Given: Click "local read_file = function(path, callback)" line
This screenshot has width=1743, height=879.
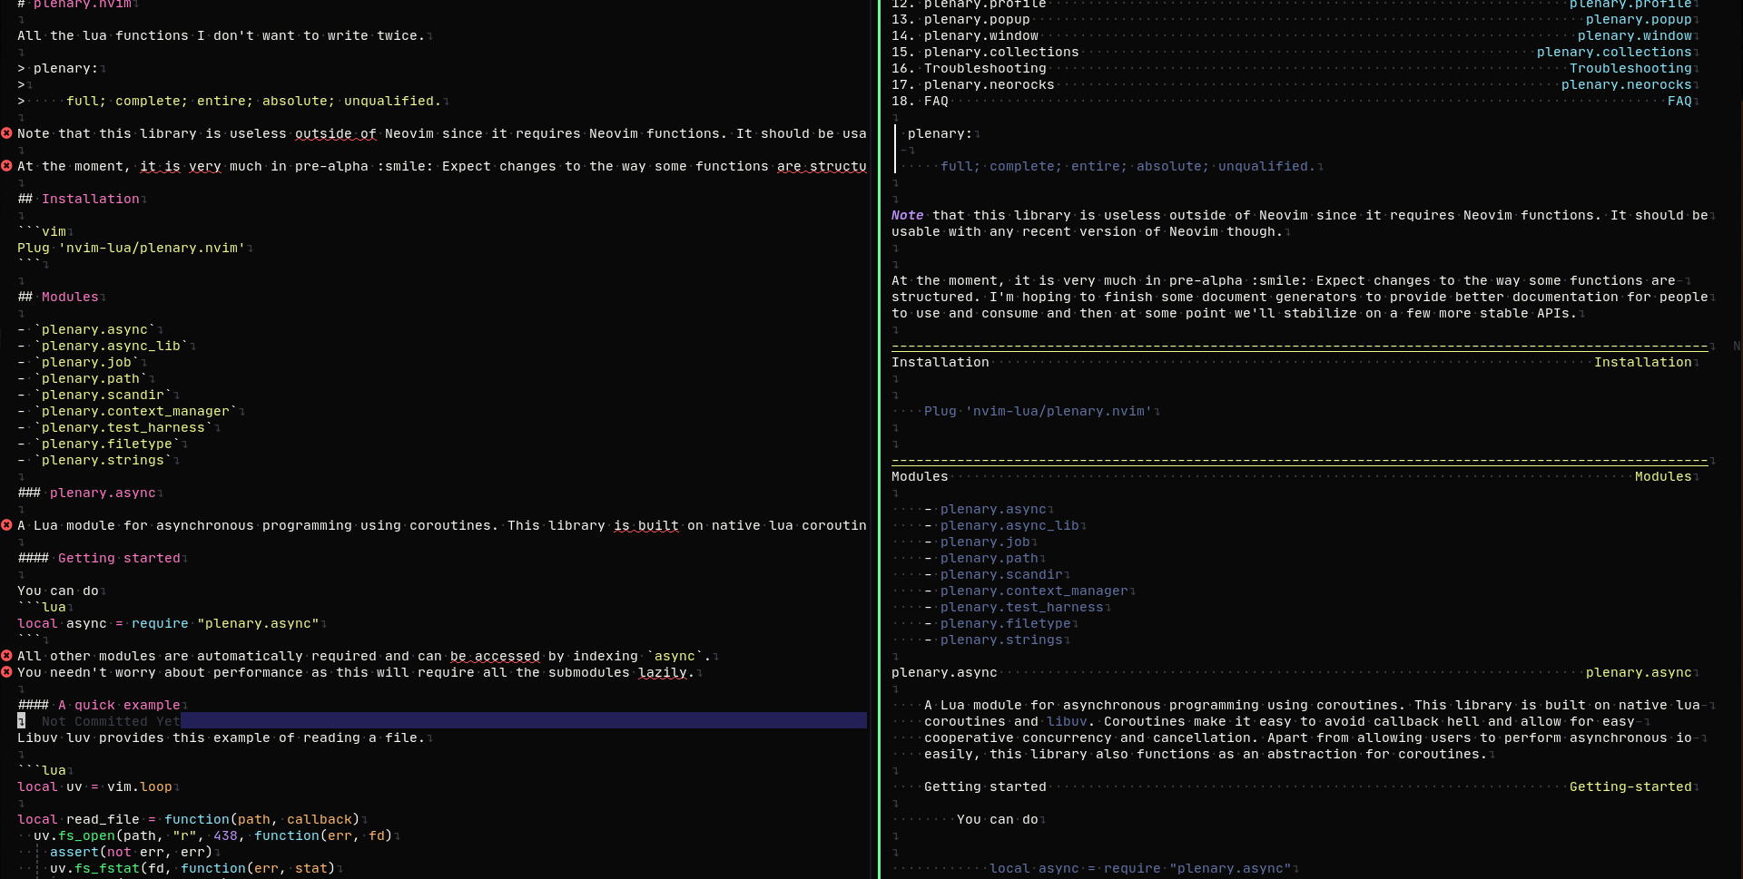Looking at the screenshot, I should pos(188,819).
